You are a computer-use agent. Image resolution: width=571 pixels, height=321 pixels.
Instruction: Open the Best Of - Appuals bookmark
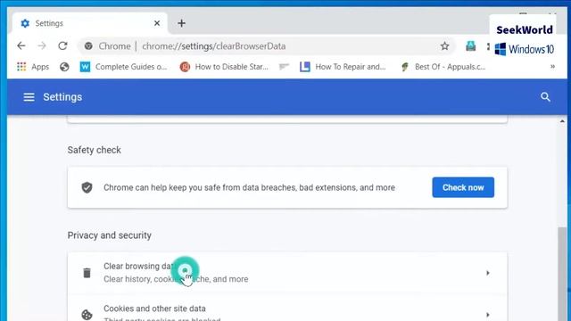[443, 67]
